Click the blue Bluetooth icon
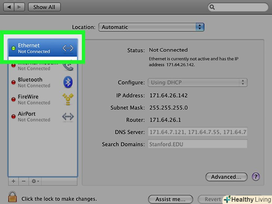 [68, 82]
